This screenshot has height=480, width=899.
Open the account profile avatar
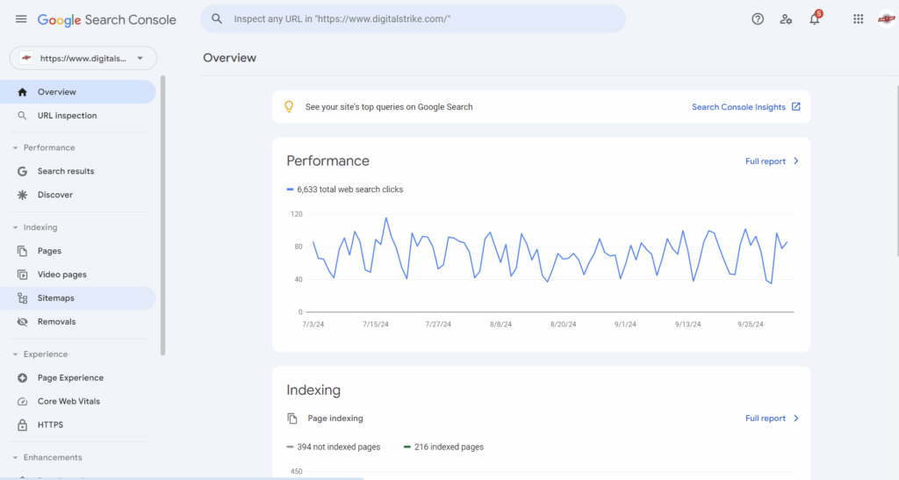pyautogui.click(x=887, y=19)
